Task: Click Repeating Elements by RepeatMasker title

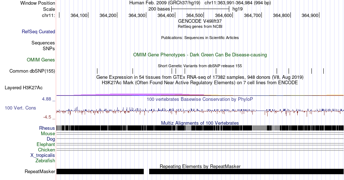Action: click(x=200, y=166)
